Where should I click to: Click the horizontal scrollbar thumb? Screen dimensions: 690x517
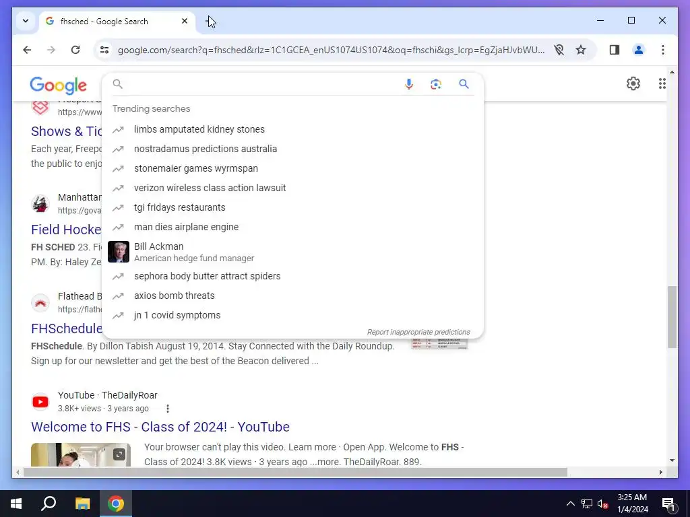coord(295,472)
